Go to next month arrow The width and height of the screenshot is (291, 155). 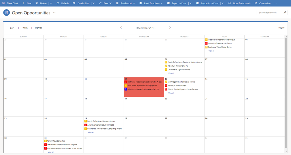click(x=170, y=28)
